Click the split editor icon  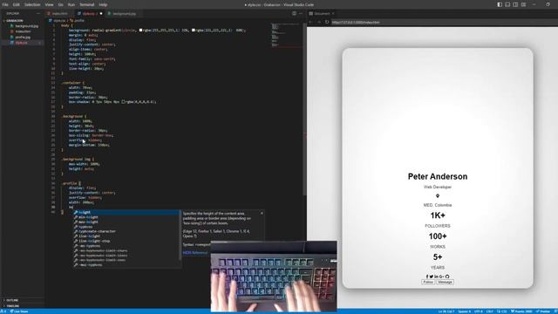[x=295, y=14]
